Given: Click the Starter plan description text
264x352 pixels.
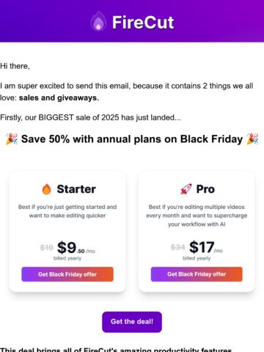Looking at the screenshot, I should point(67,211).
